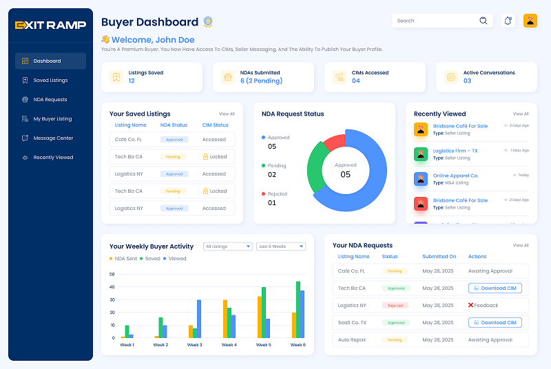Click the search magnifier icon
This screenshot has height=369, width=551.
484,21
